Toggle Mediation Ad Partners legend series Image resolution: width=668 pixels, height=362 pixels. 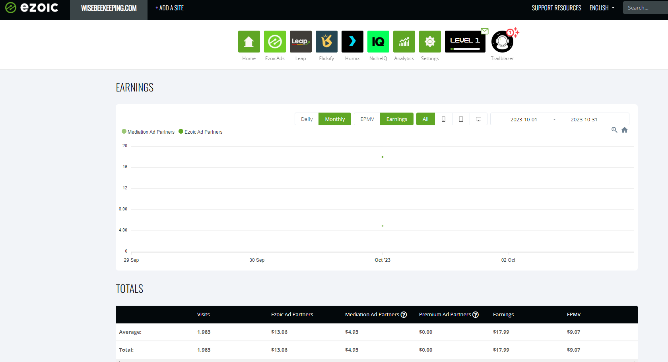pyautogui.click(x=148, y=132)
